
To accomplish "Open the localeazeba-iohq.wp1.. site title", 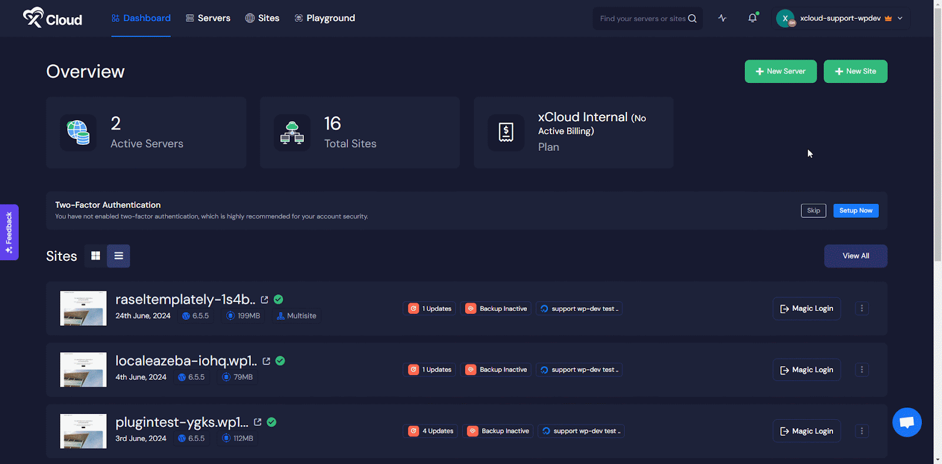I will pos(186,361).
